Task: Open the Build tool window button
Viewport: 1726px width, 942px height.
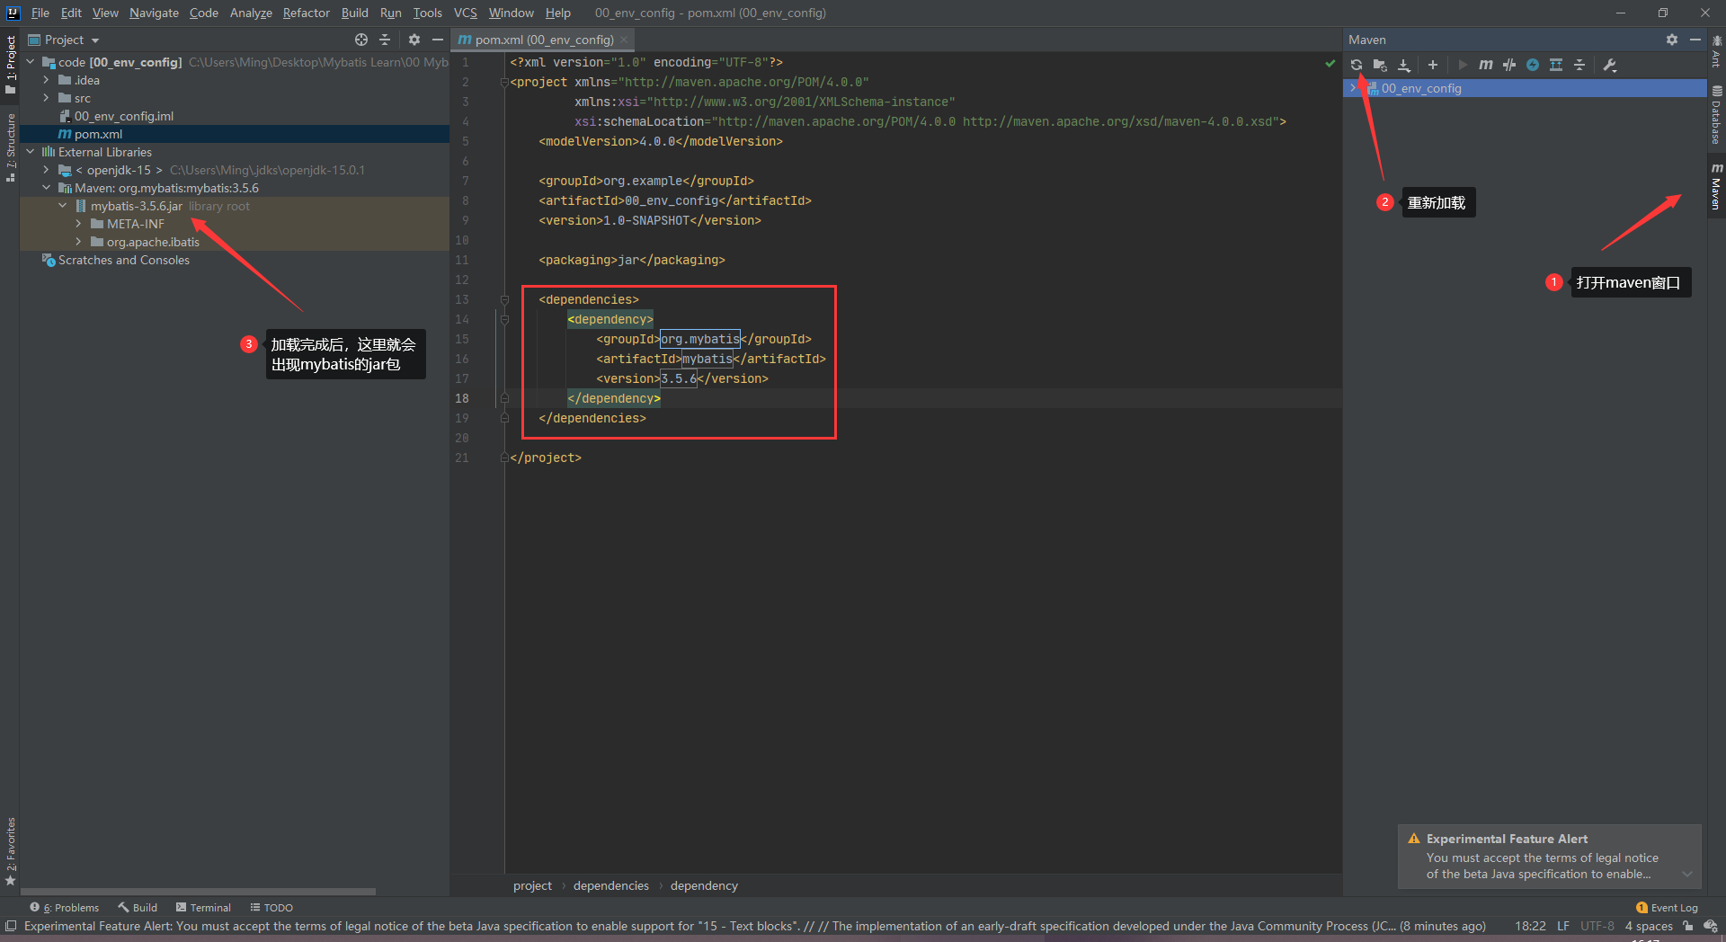Action: click(x=138, y=908)
